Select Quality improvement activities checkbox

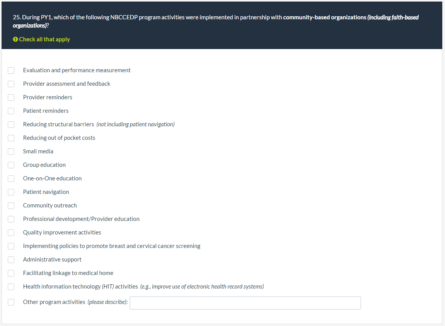pyautogui.click(x=11, y=233)
